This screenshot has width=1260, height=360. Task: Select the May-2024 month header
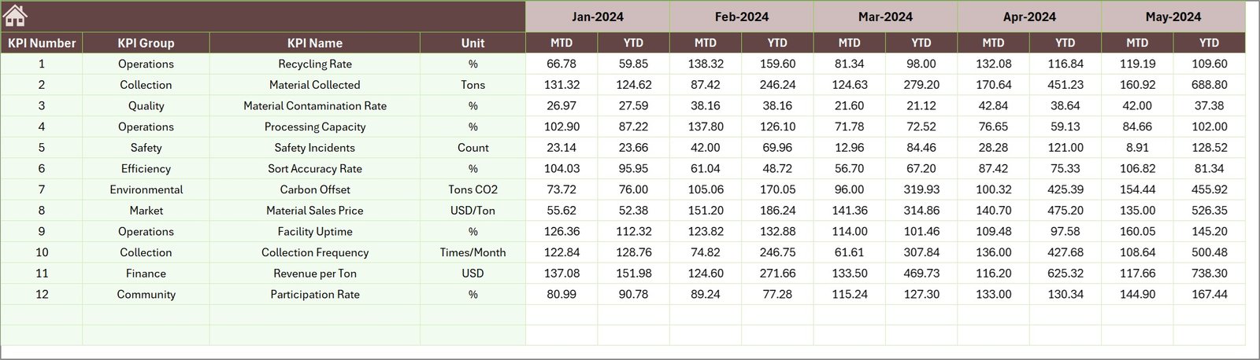(1173, 17)
